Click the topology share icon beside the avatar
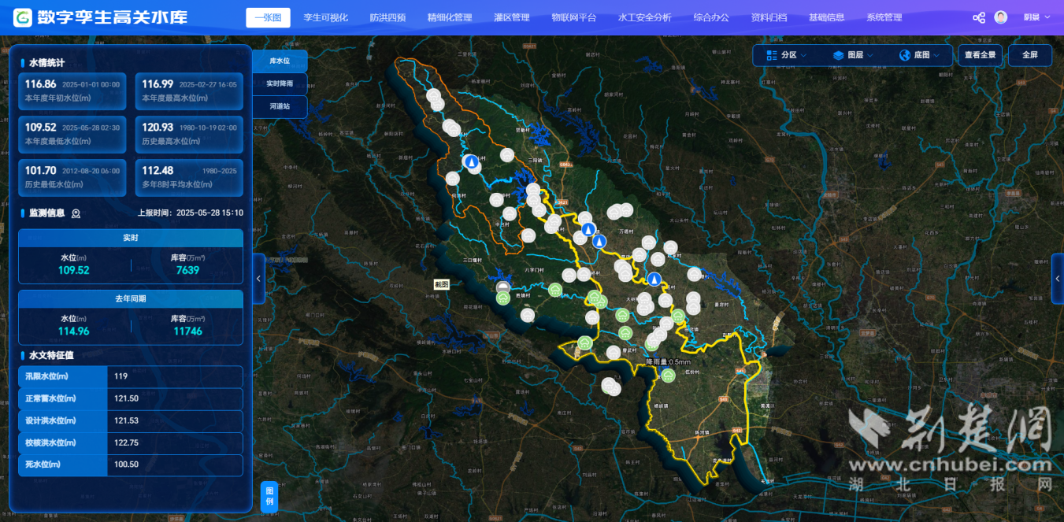 (979, 17)
